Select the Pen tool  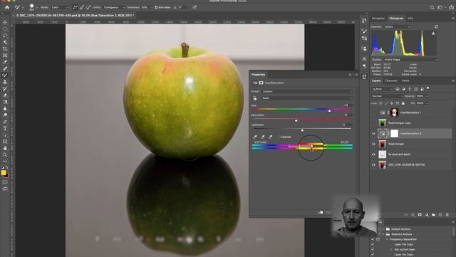tap(5, 122)
